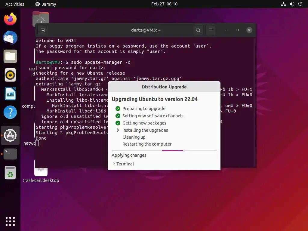Open the power menu icon
Image resolution: width=308 pixels, height=231 pixels.
coord(300,4)
